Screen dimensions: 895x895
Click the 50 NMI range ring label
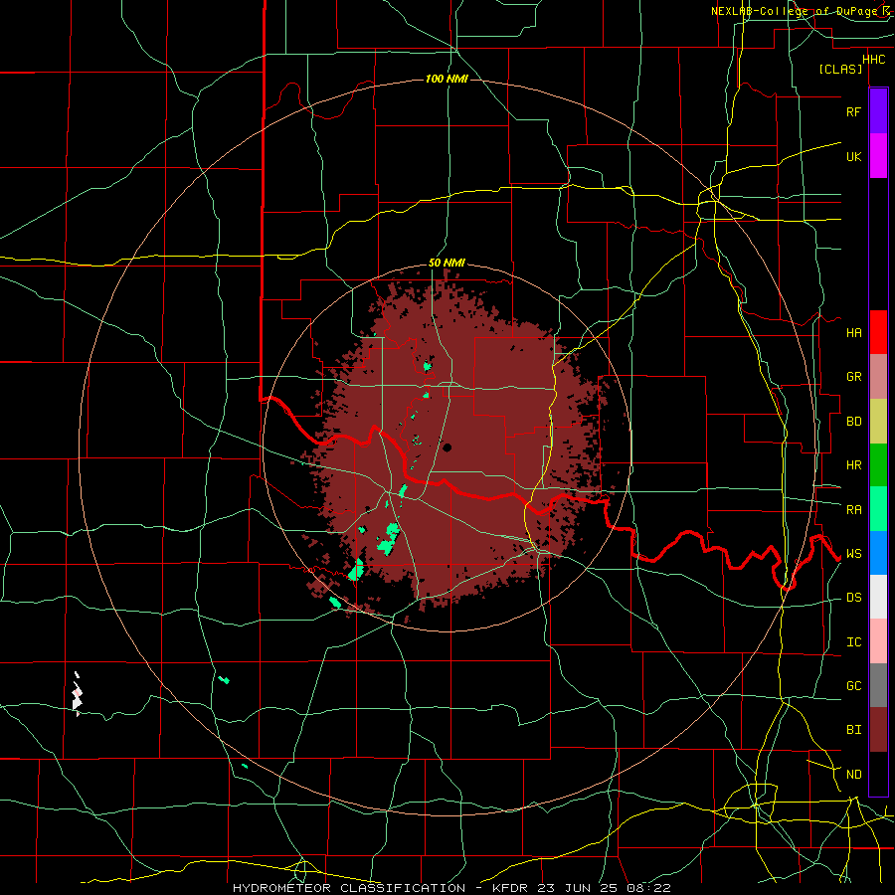click(x=447, y=264)
